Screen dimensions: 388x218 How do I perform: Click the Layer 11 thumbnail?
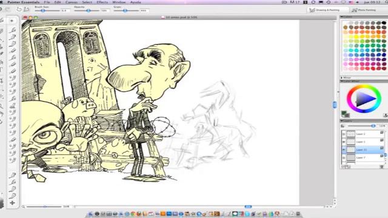point(350,150)
